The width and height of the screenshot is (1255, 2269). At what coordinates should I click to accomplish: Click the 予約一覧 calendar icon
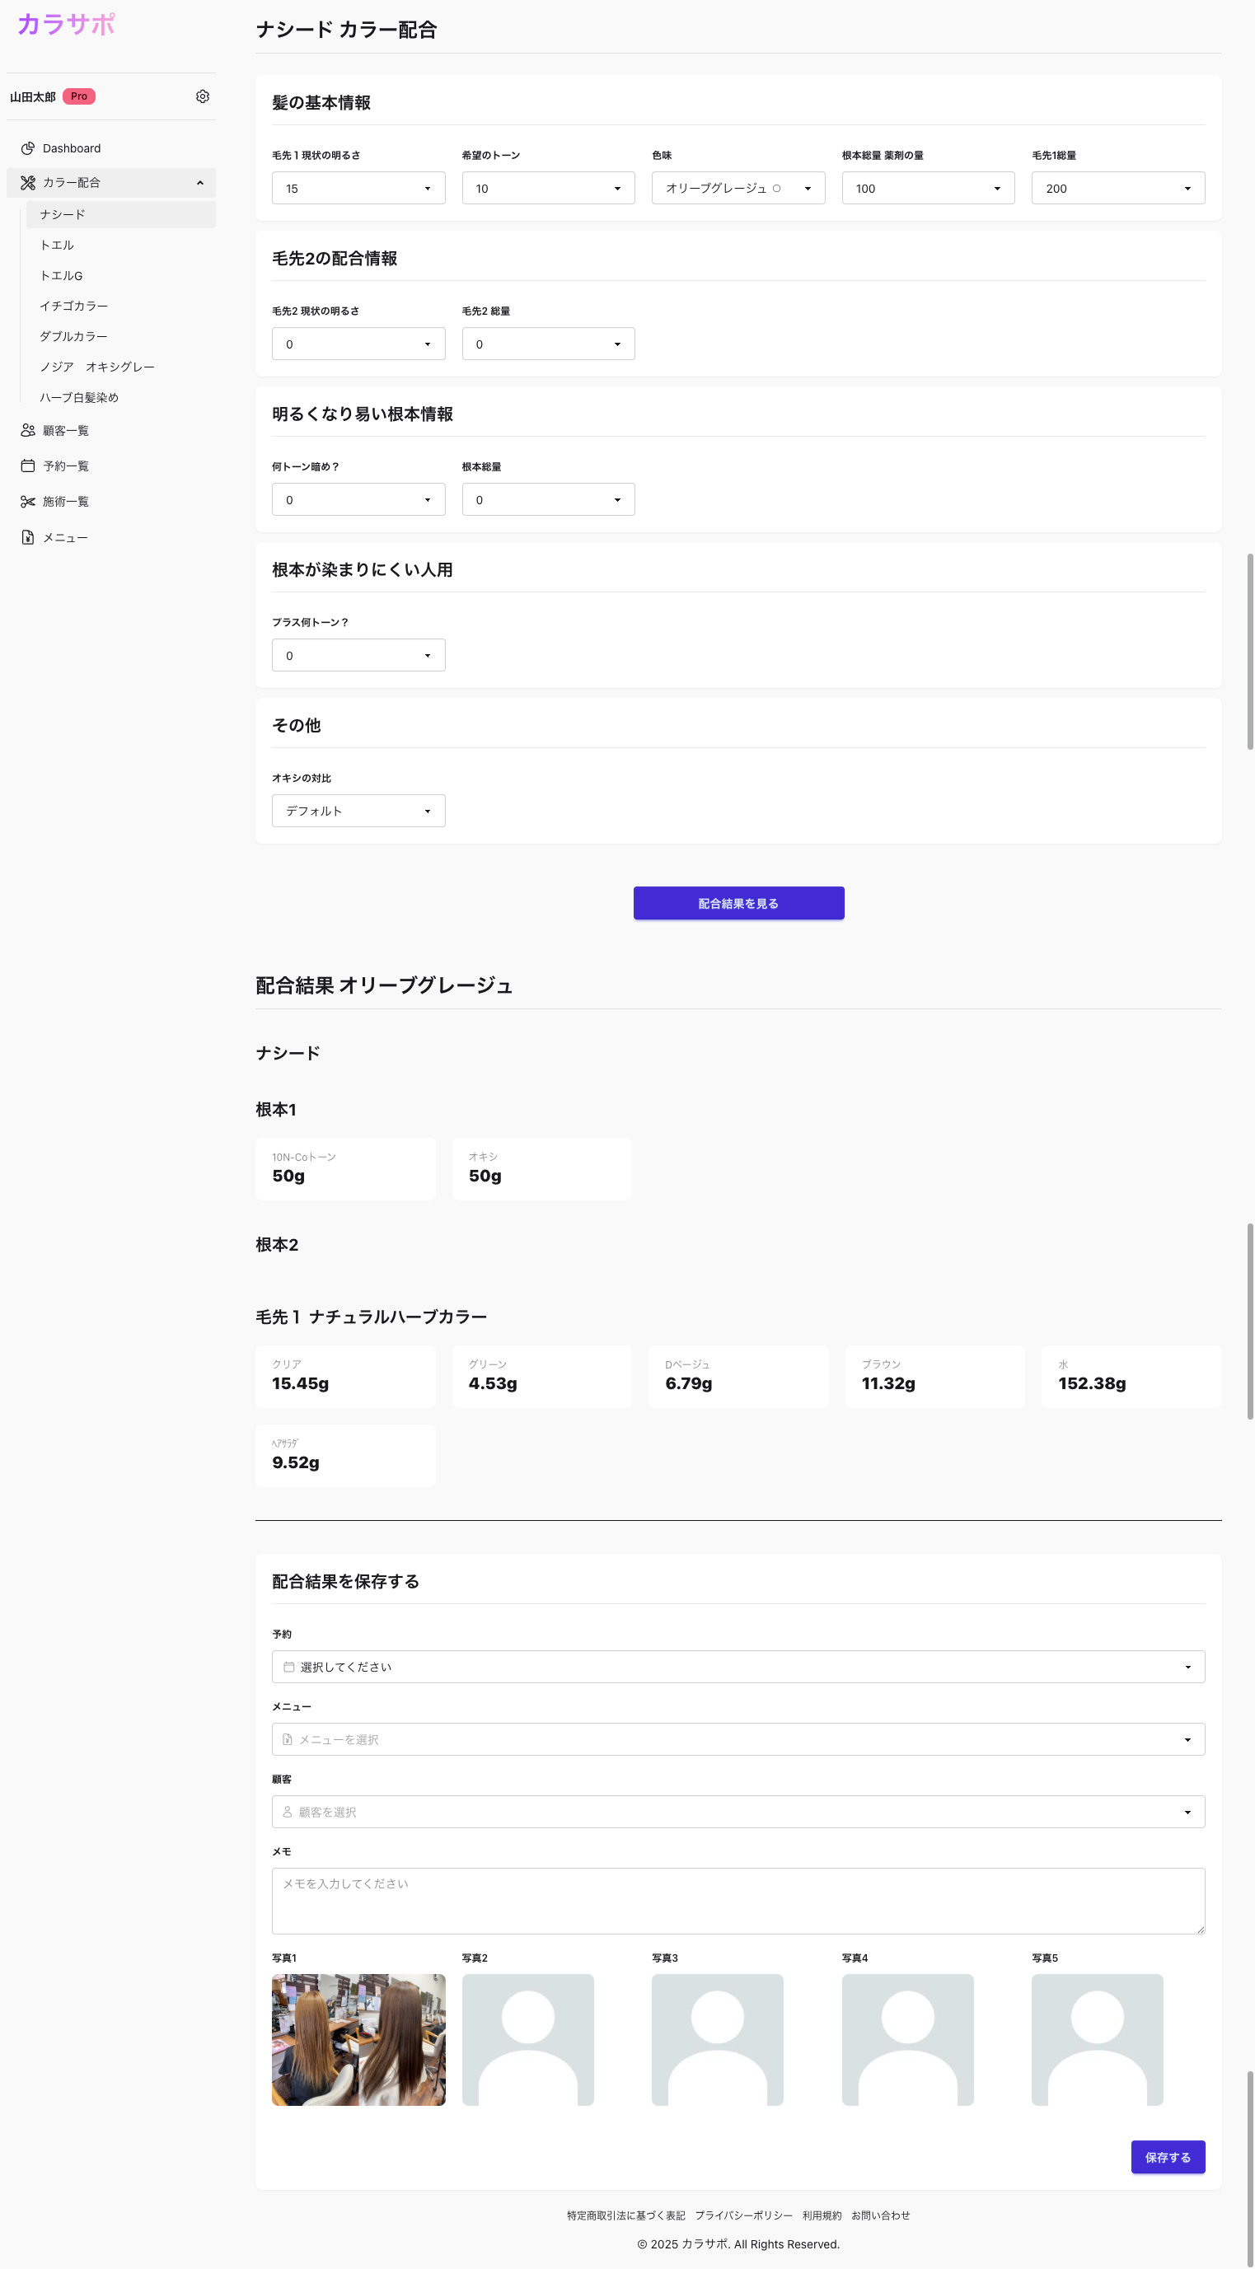point(28,466)
